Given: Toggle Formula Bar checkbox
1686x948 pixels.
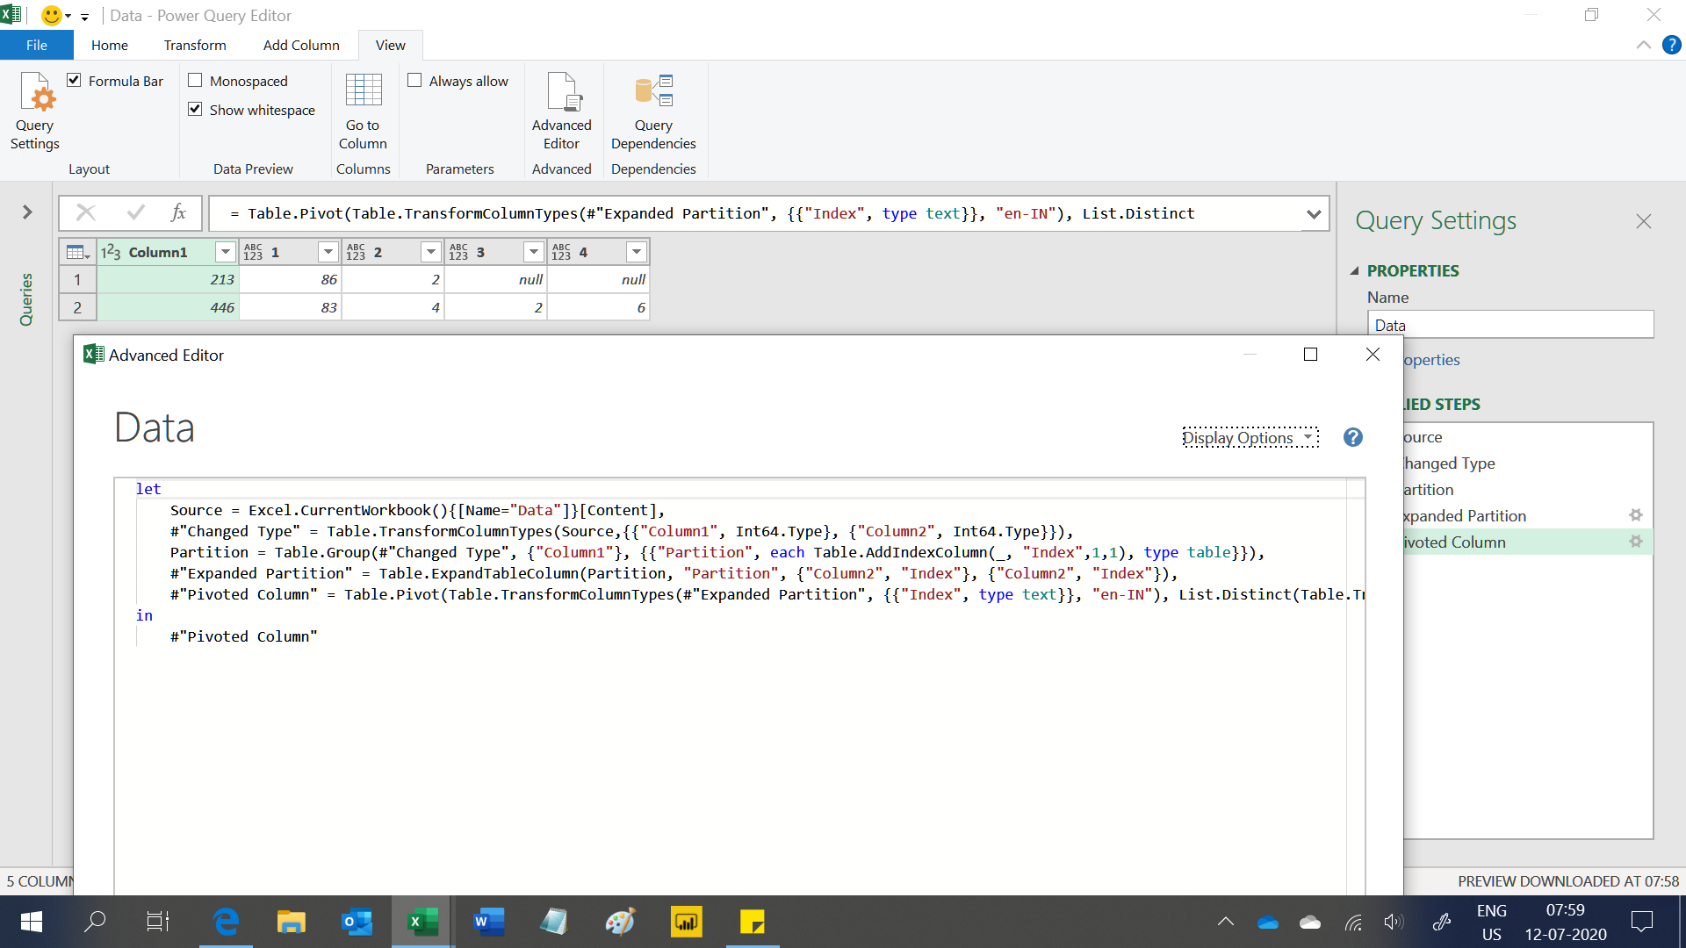Looking at the screenshot, I should coord(75,81).
